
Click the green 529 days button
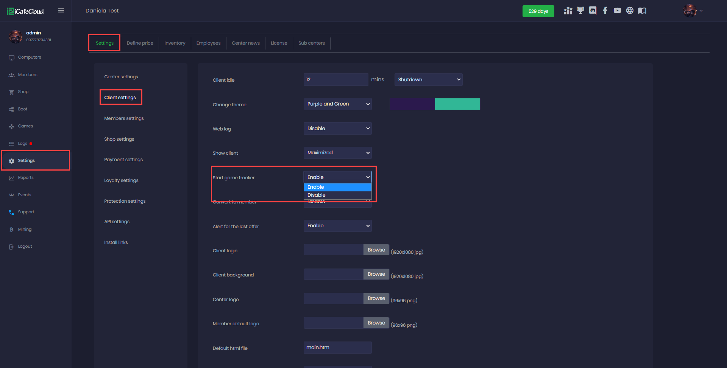pos(538,11)
